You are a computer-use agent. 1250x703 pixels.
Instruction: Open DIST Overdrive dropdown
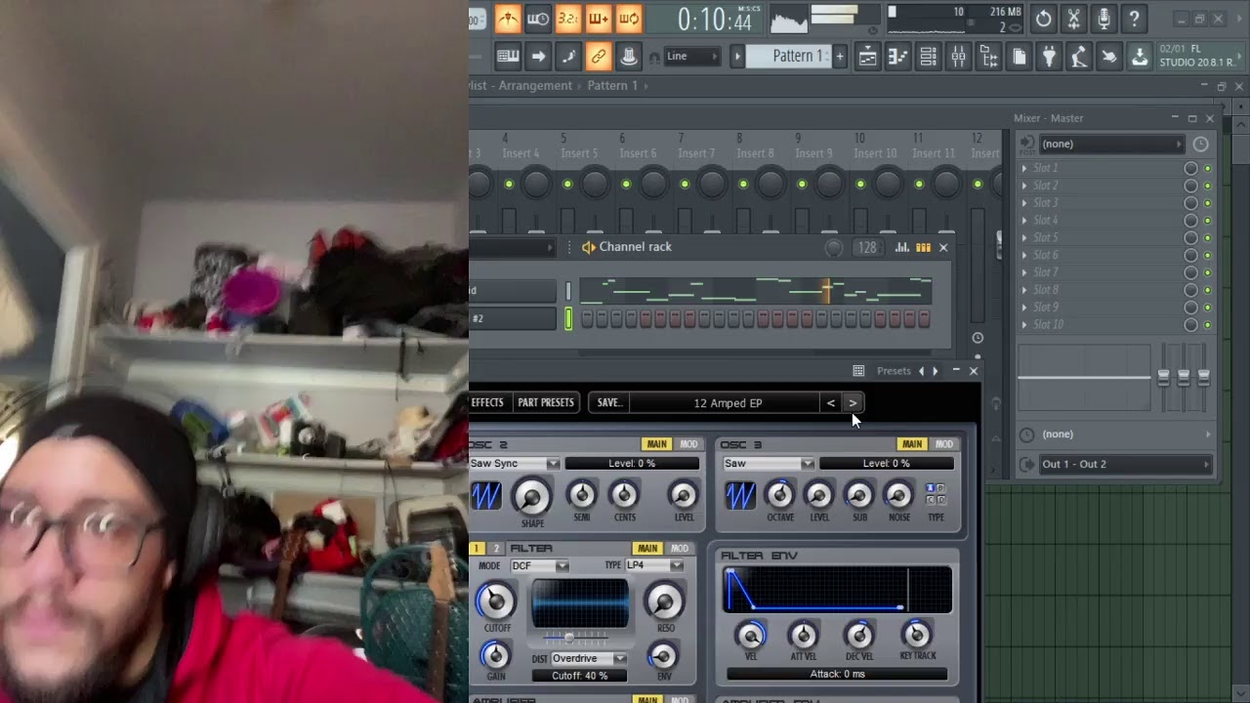click(x=589, y=658)
